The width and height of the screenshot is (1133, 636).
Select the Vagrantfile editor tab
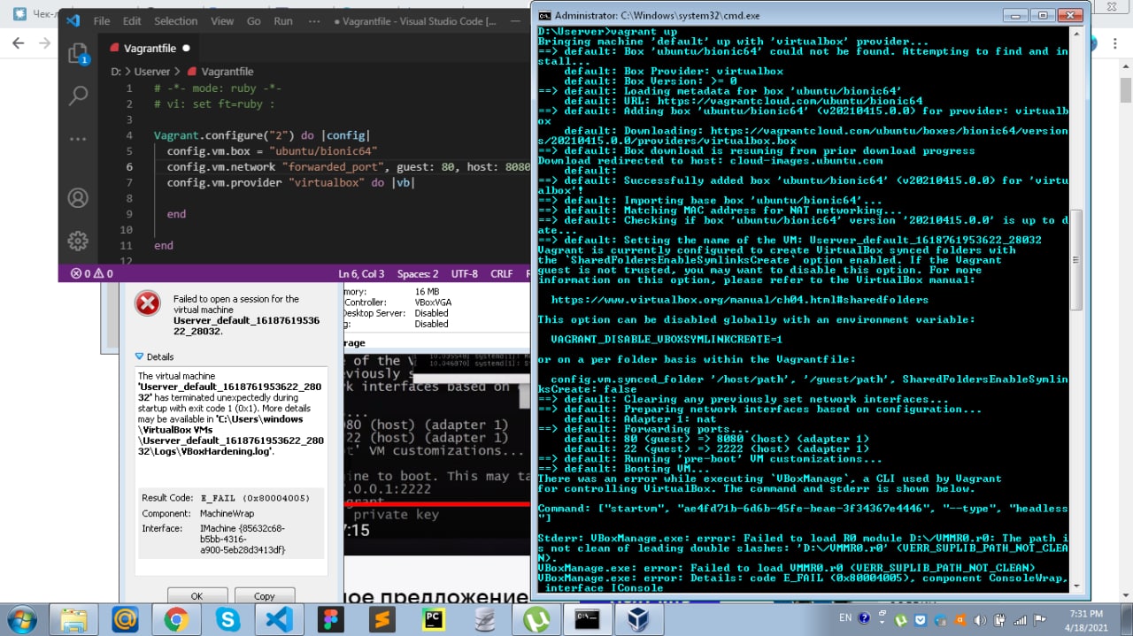[x=149, y=48]
